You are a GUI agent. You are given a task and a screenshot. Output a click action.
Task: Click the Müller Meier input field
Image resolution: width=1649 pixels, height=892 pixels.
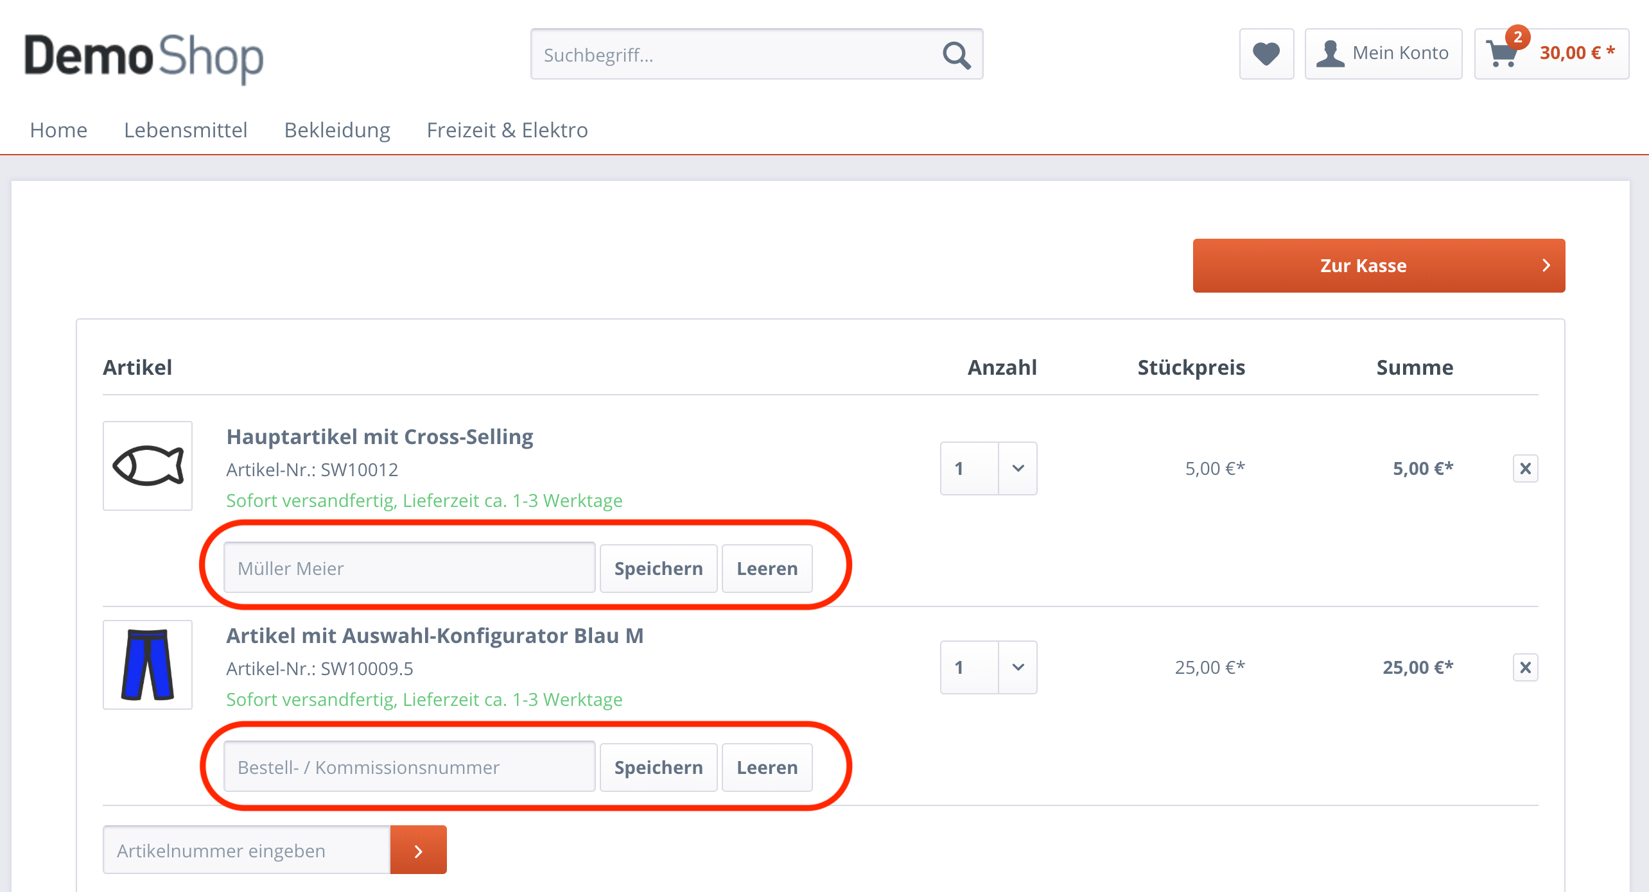click(409, 568)
